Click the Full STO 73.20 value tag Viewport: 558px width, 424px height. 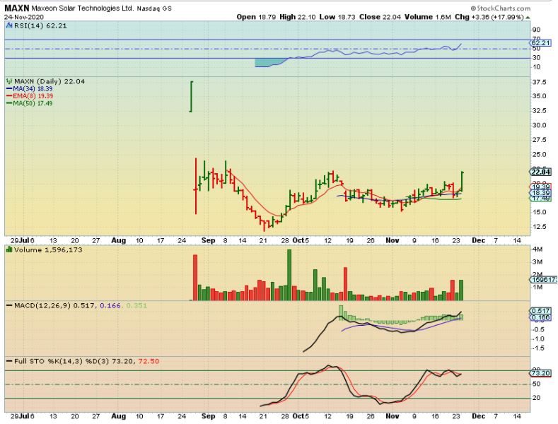(541, 372)
